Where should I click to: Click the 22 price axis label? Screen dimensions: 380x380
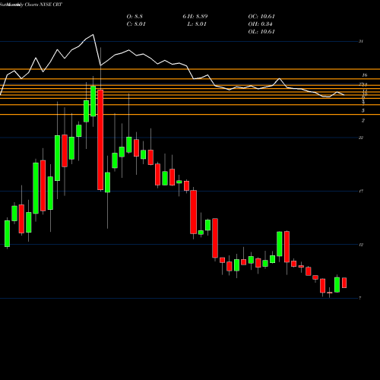[361, 138]
